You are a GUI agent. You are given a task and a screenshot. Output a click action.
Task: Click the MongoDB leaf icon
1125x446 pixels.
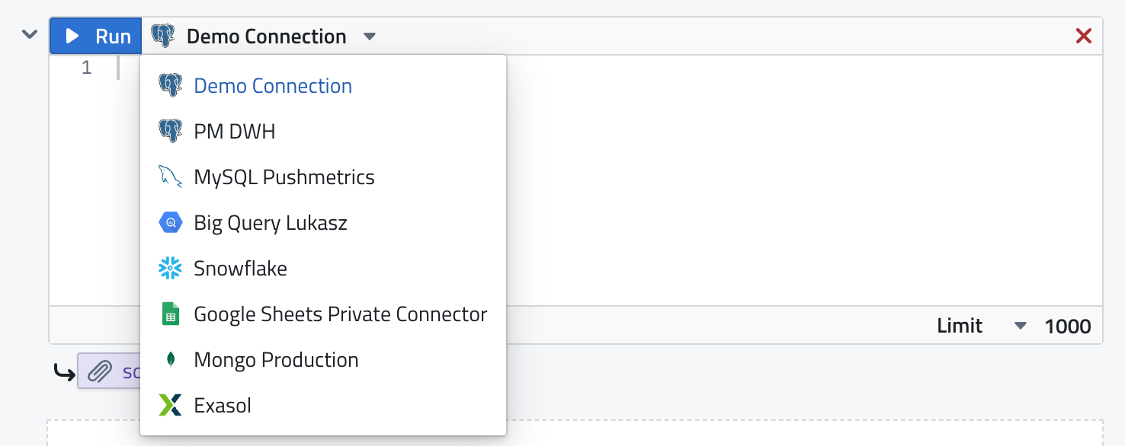(170, 360)
